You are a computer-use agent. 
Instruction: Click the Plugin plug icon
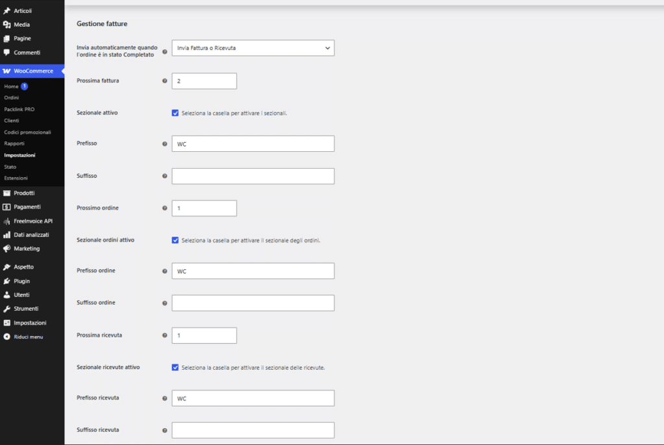pos(6,281)
